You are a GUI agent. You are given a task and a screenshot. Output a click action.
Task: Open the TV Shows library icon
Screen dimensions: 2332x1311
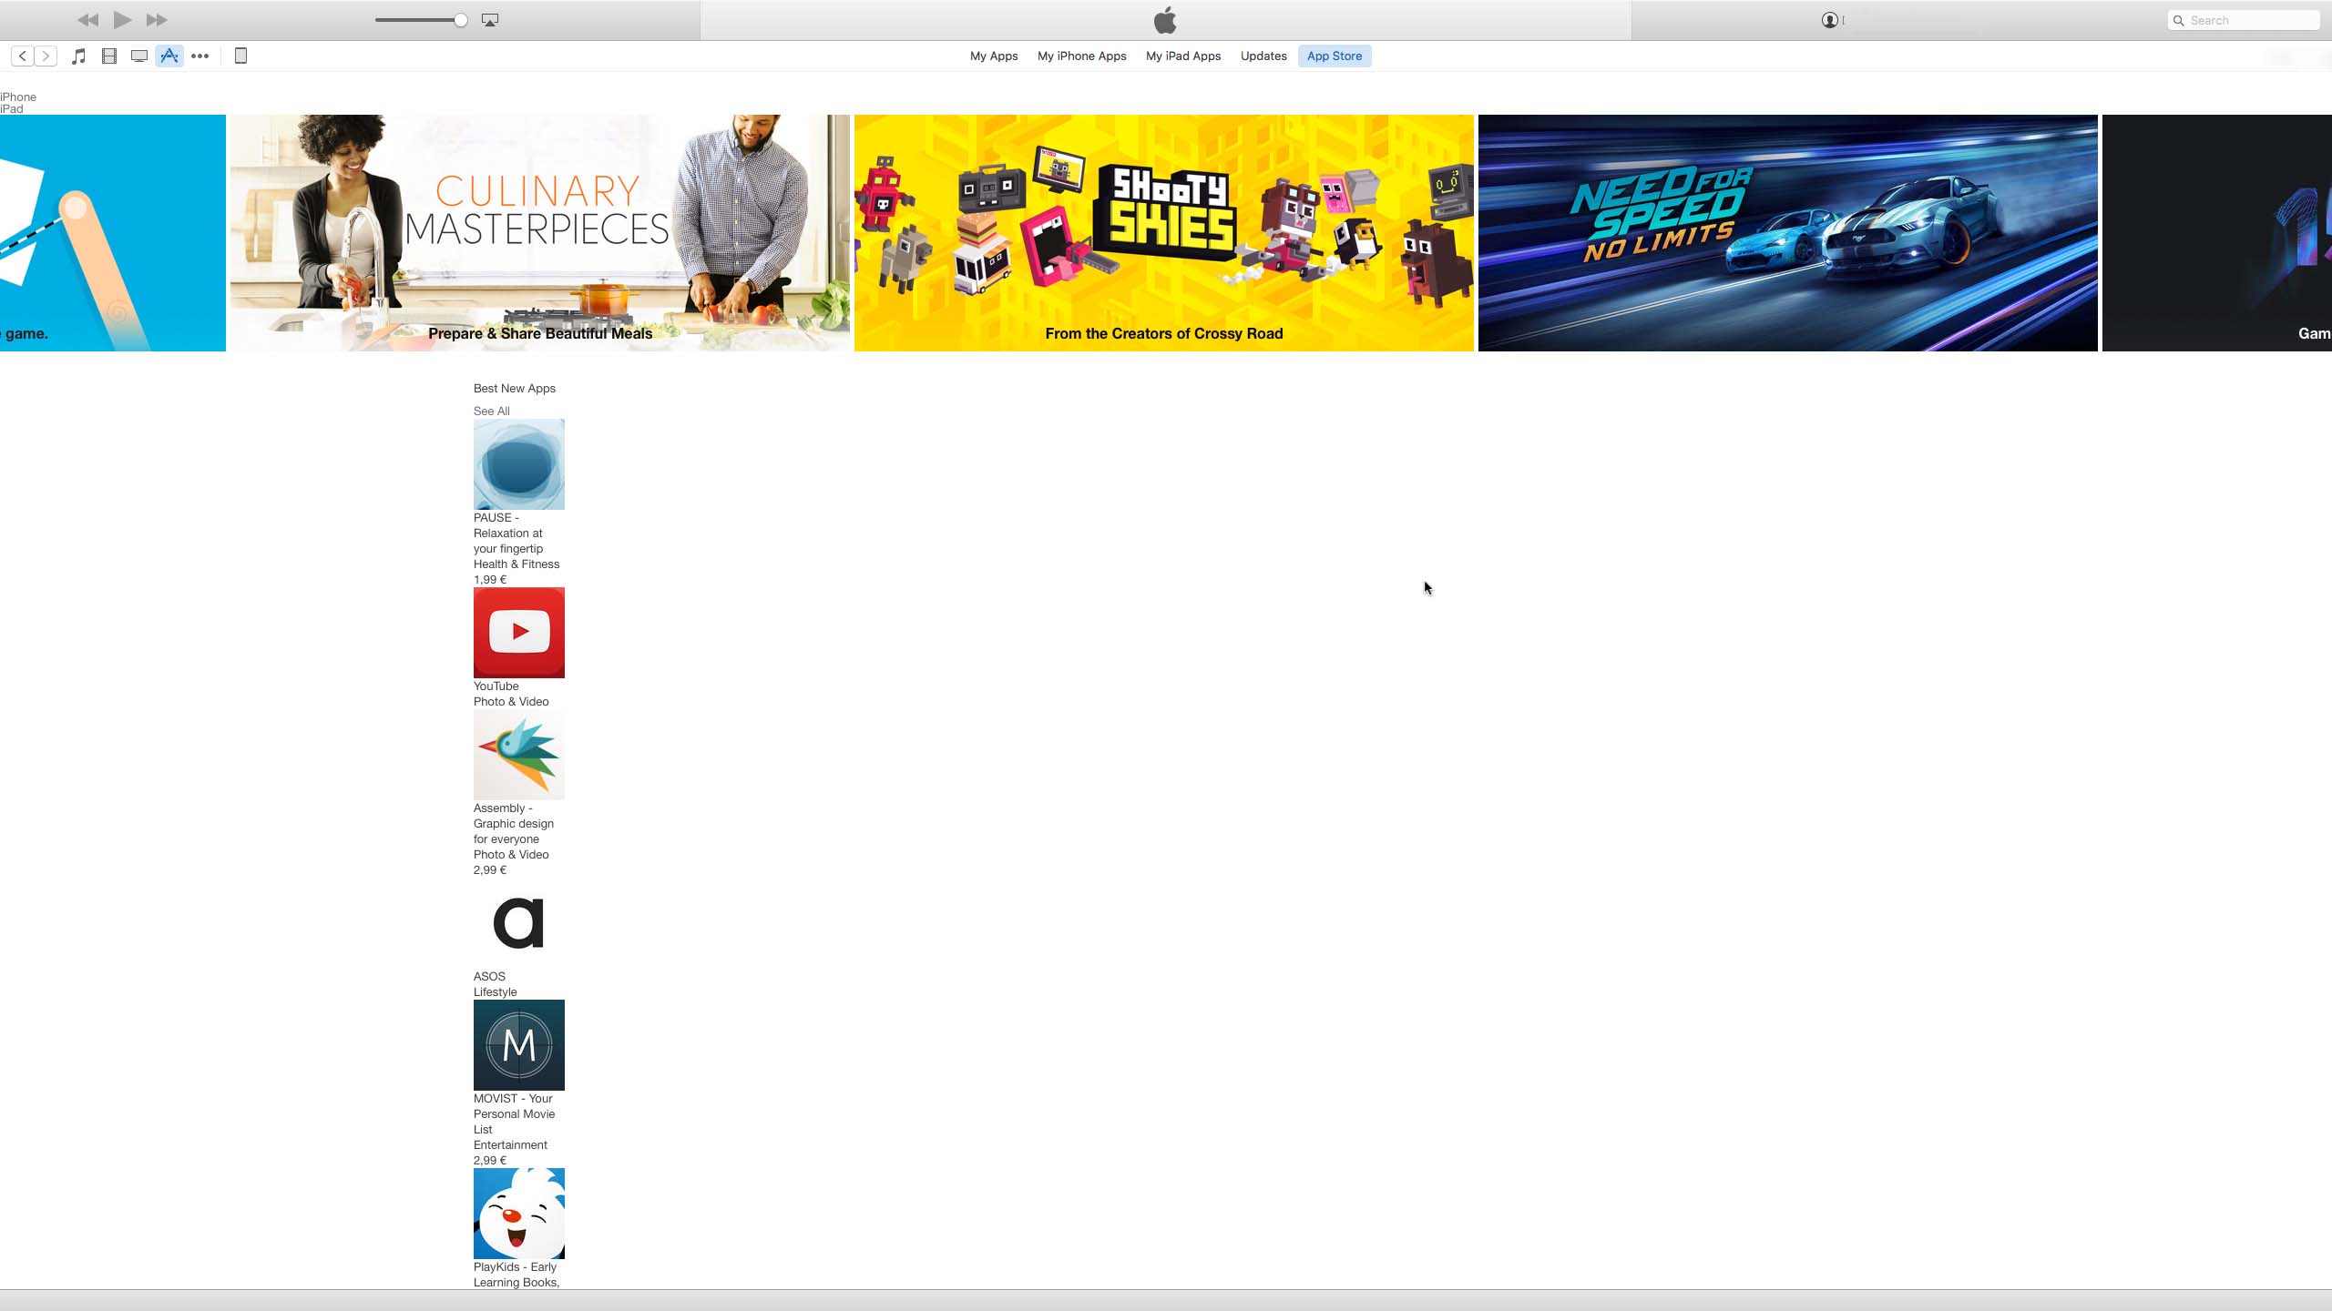tap(139, 56)
